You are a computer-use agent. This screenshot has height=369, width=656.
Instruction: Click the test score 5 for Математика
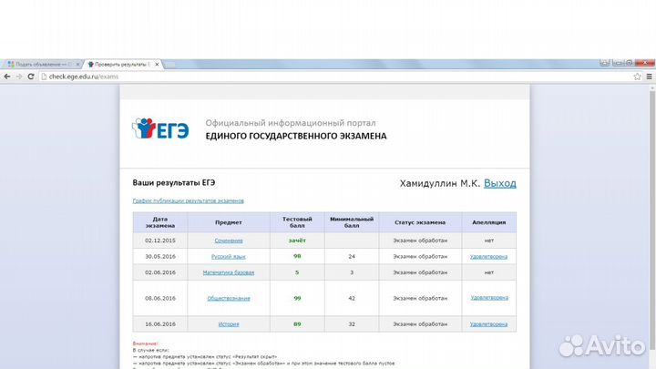click(x=297, y=272)
